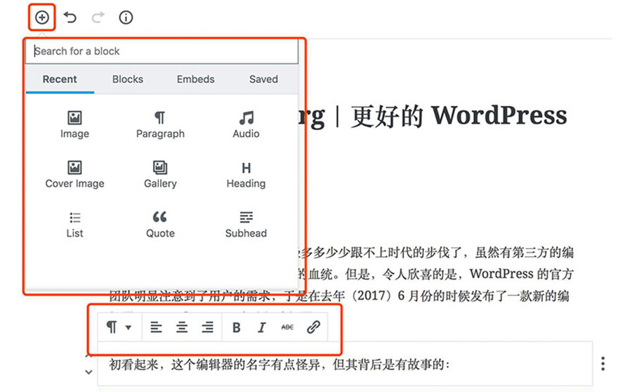Image resolution: width=632 pixels, height=392 pixels.
Task: Insert a Heading block
Action: tap(246, 175)
